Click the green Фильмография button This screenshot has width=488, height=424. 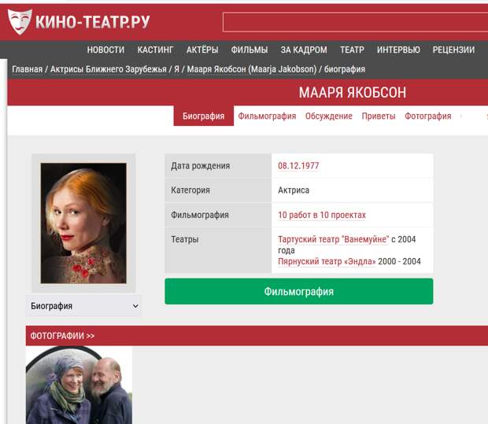pos(299,292)
